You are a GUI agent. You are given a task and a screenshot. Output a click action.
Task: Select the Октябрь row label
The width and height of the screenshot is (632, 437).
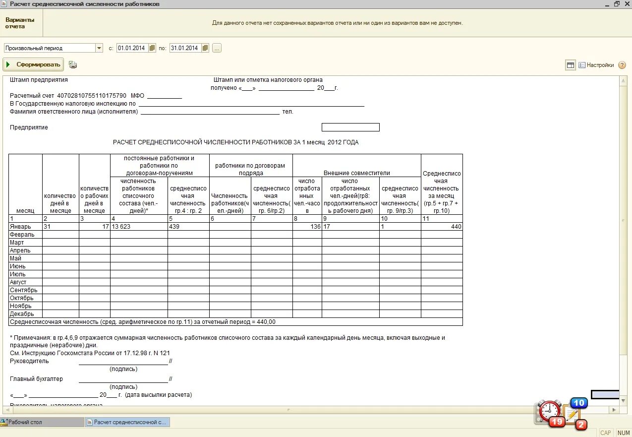pos(25,298)
